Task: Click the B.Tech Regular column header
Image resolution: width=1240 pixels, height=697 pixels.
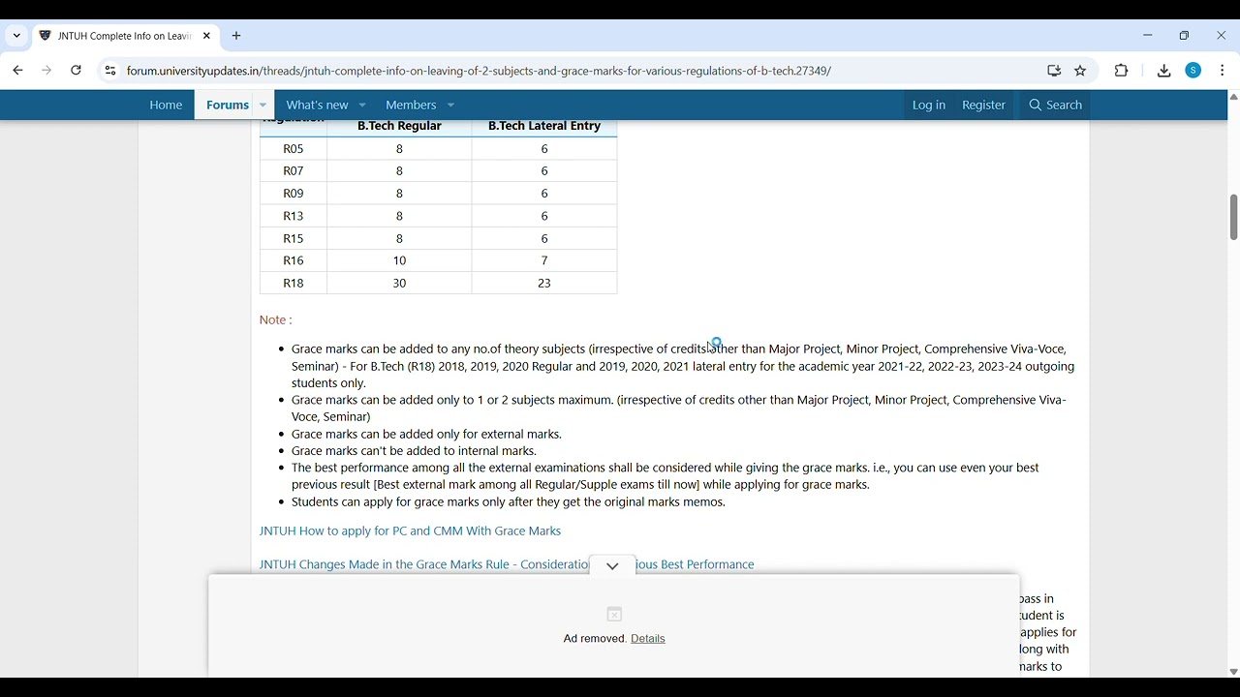Action: pos(399,127)
